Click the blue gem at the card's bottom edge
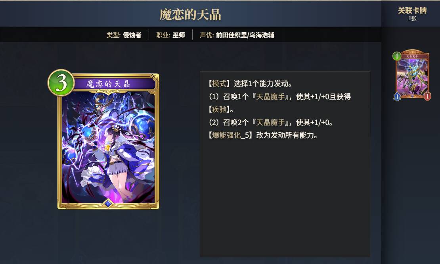Image resolution: width=440 pixels, height=264 pixels. tap(108, 203)
